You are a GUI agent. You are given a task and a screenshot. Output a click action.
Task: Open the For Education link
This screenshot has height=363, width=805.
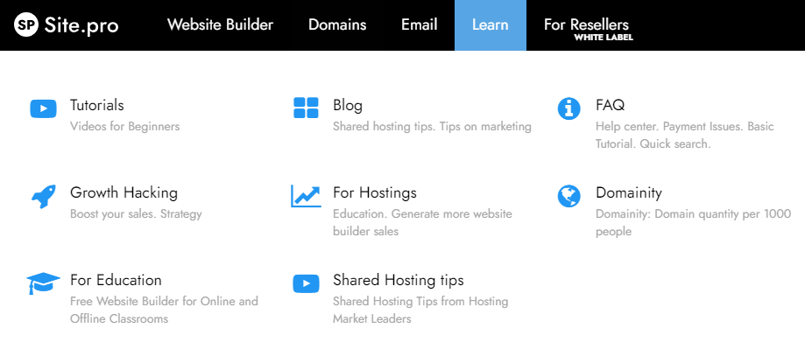point(116,280)
